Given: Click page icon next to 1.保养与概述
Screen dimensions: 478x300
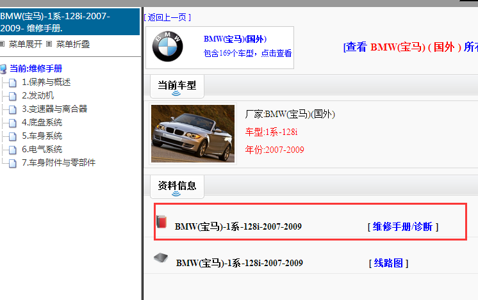Looking at the screenshot, I should (13, 83).
